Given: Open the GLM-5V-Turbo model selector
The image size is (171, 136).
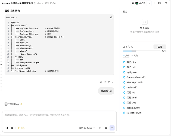Looking at the screenshot, I should [87, 128].
